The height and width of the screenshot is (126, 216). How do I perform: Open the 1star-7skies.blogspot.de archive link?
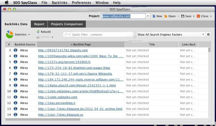80,109
